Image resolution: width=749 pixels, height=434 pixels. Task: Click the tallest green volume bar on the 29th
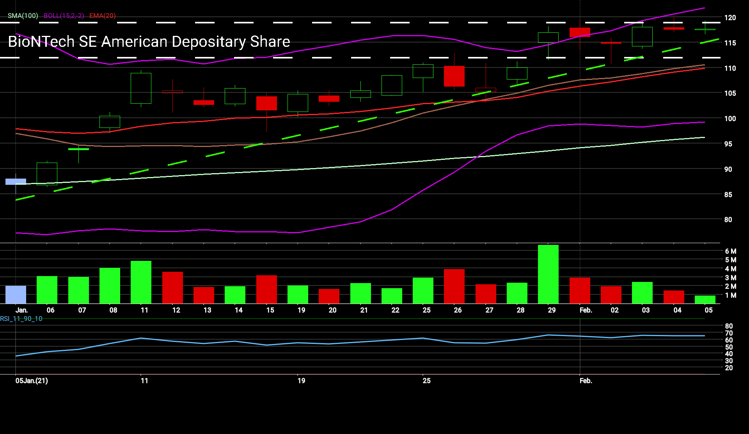(x=548, y=274)
